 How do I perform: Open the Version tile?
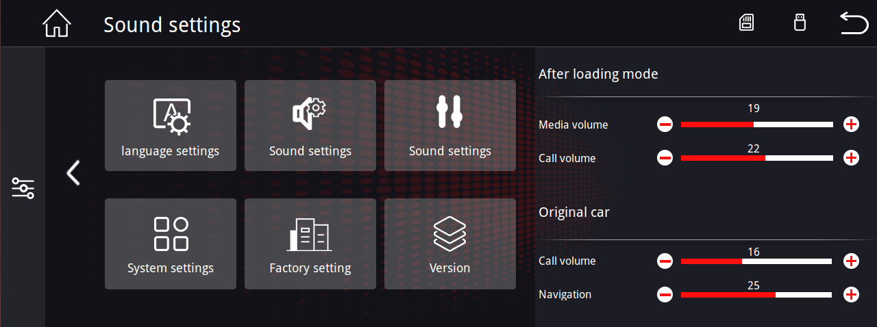click(x=450, y=244)
